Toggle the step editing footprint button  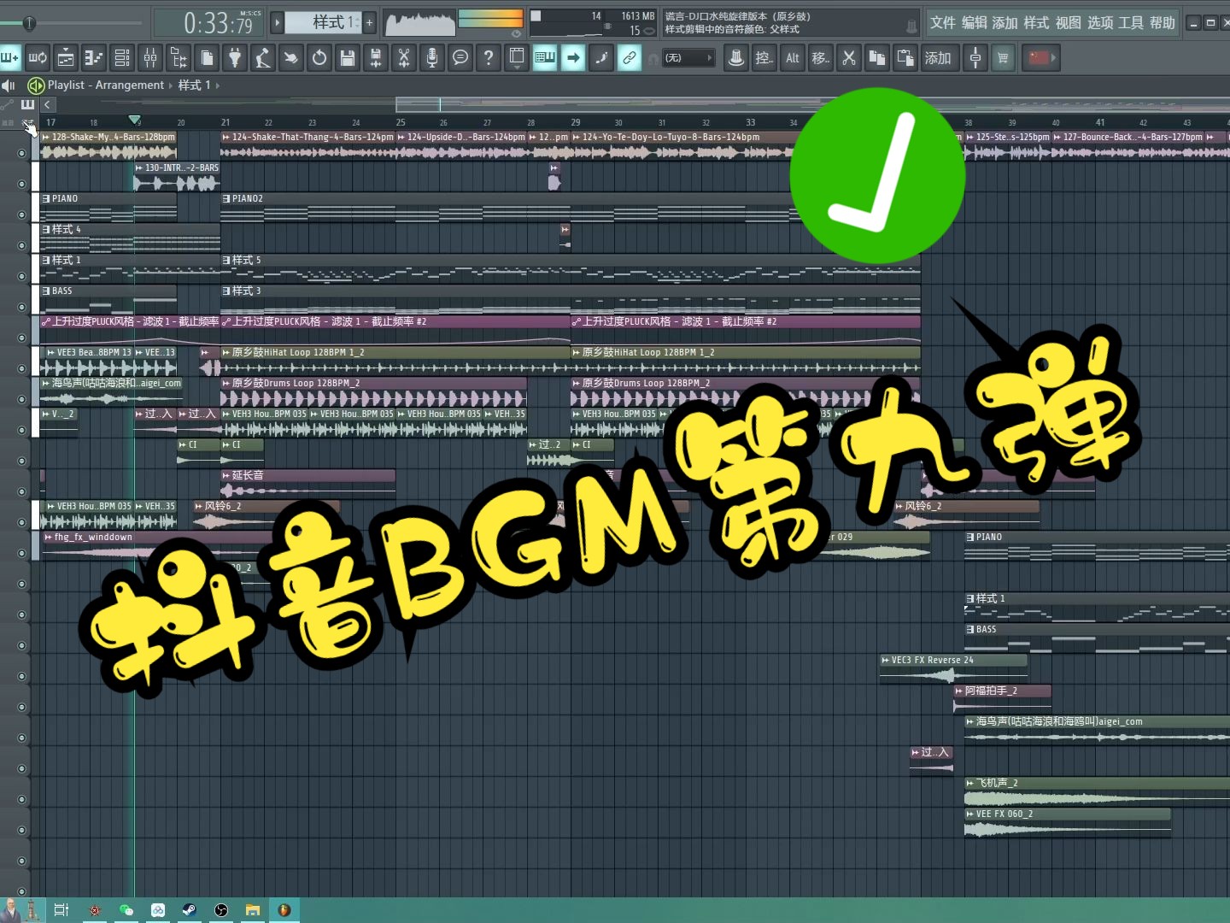click(601, 57)
